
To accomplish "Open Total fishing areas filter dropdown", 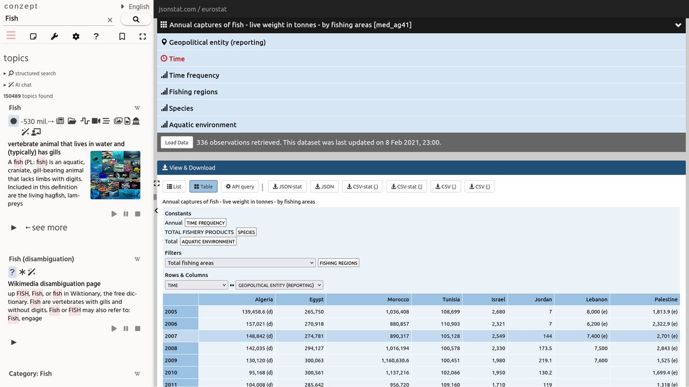I will (x=240, y=263).
